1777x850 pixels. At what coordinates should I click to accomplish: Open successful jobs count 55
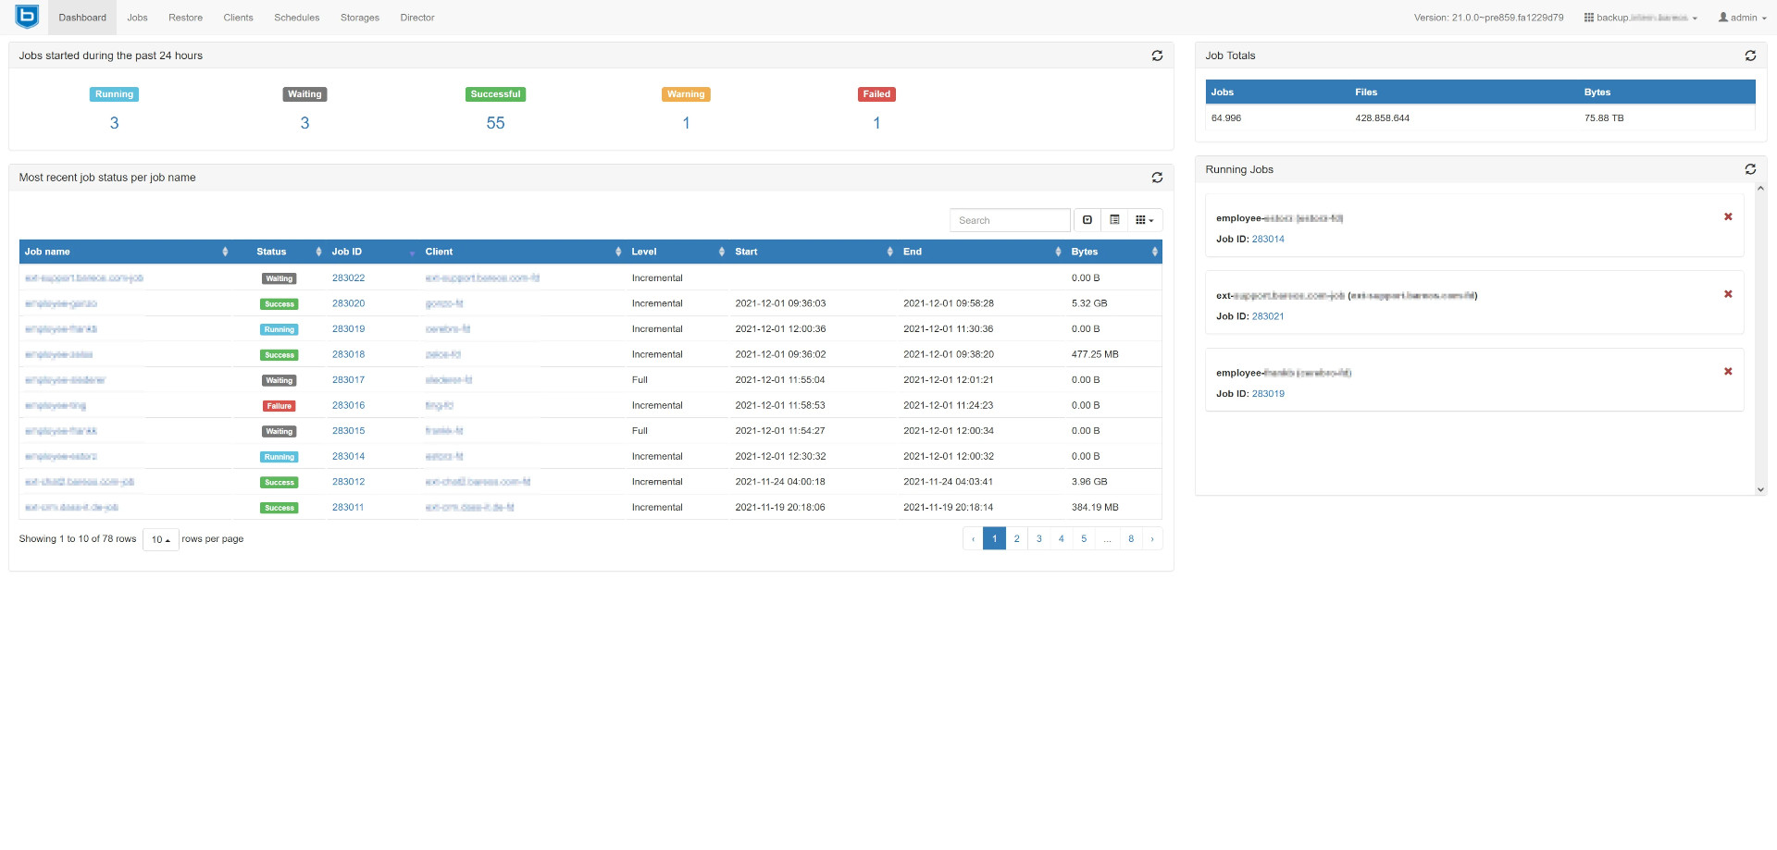(495, 123)
